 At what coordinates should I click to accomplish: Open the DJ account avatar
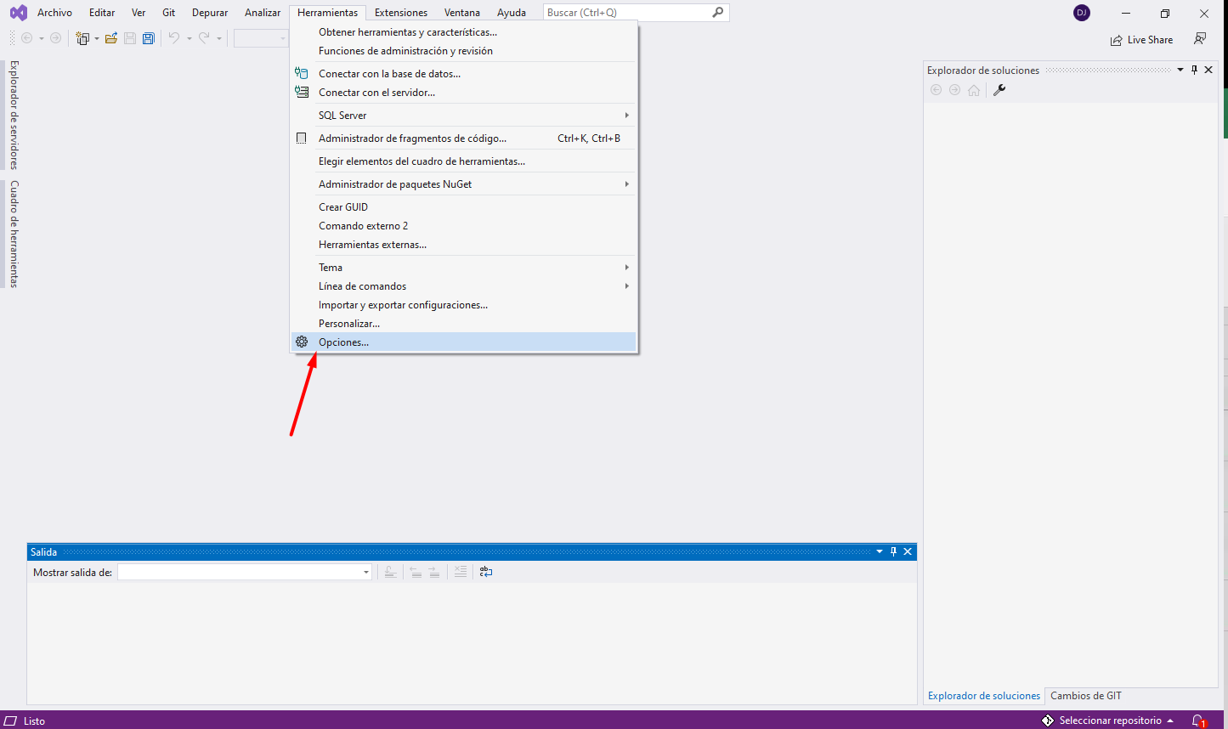tap(1082, 13)
